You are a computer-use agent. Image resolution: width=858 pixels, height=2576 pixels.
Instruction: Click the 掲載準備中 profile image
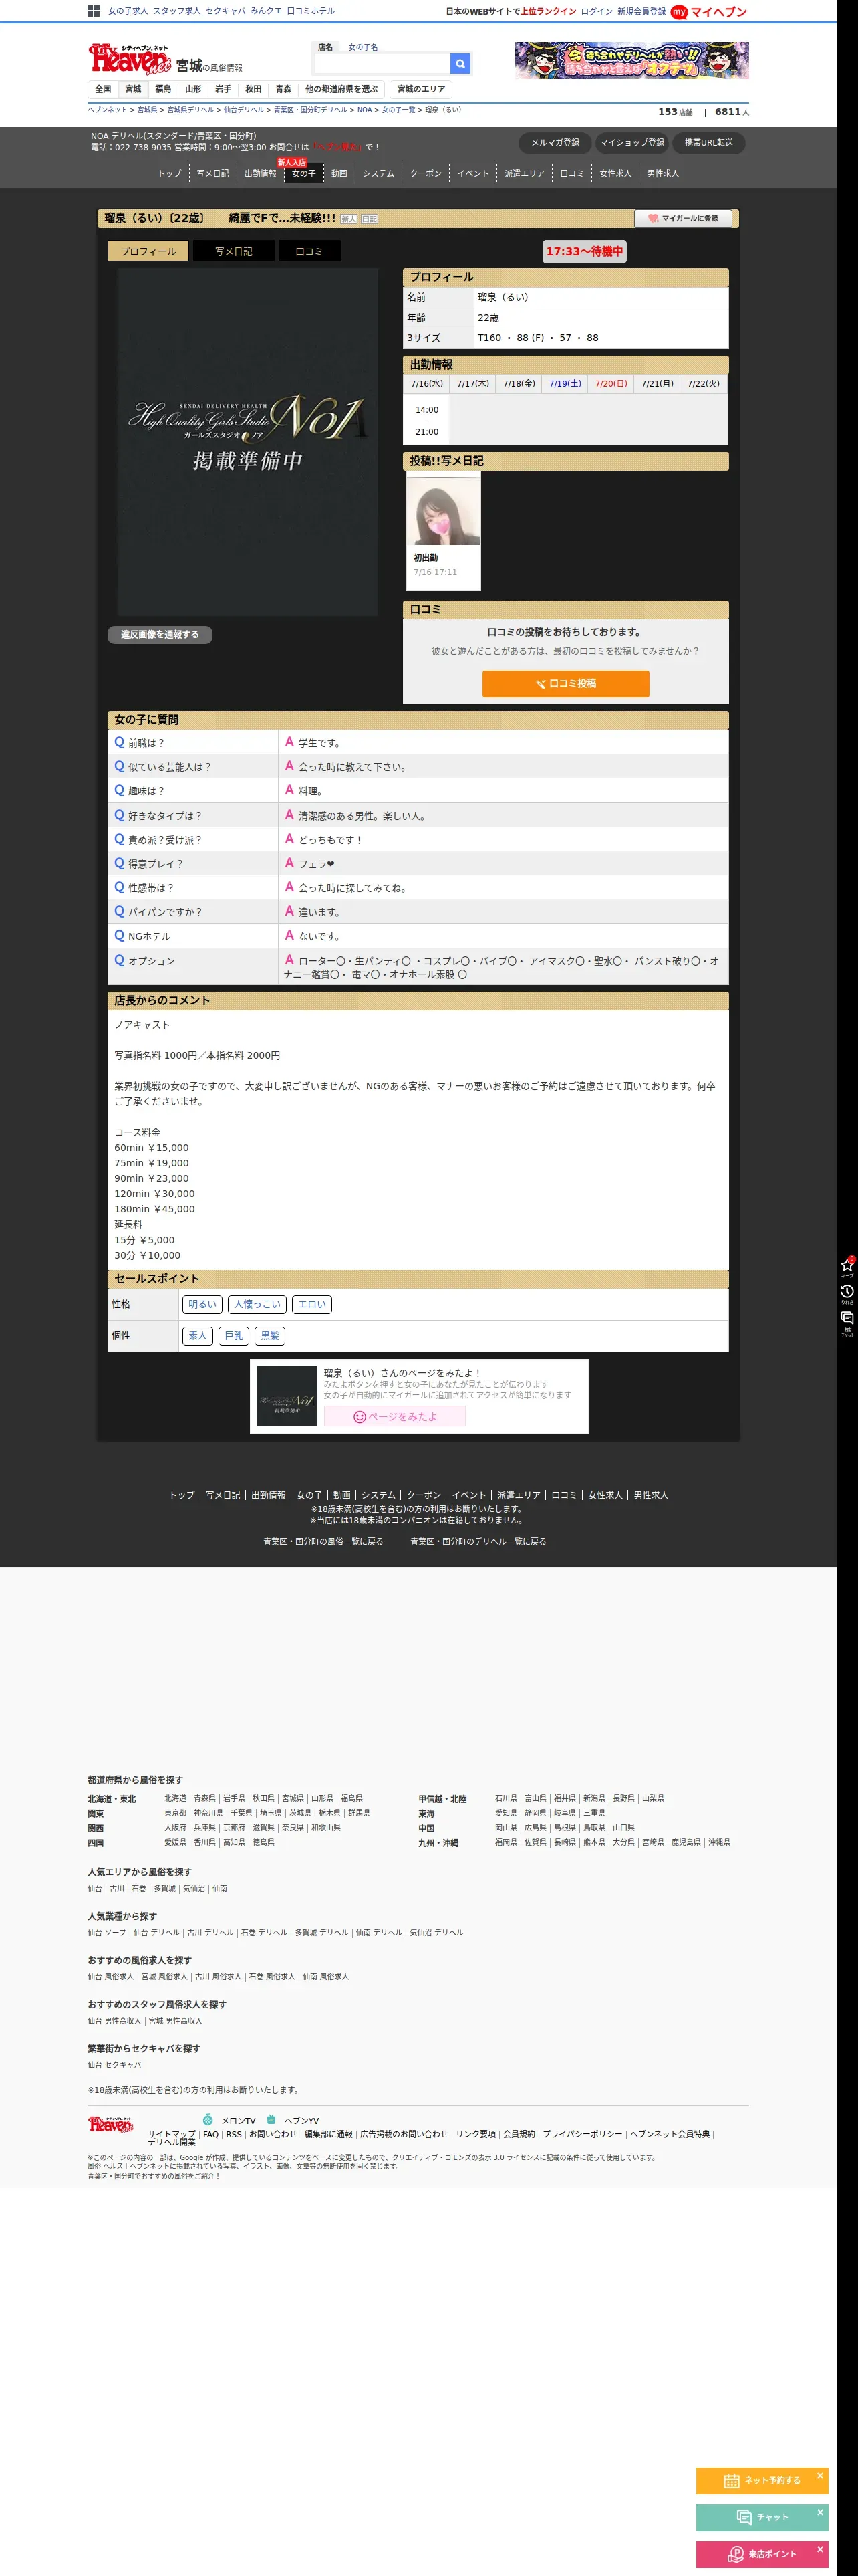pyautogui.click(x=248, y=441)
